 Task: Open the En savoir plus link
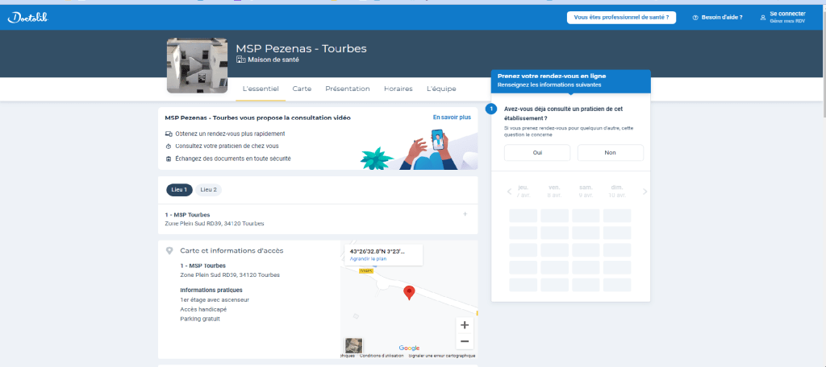click(452, 118)
